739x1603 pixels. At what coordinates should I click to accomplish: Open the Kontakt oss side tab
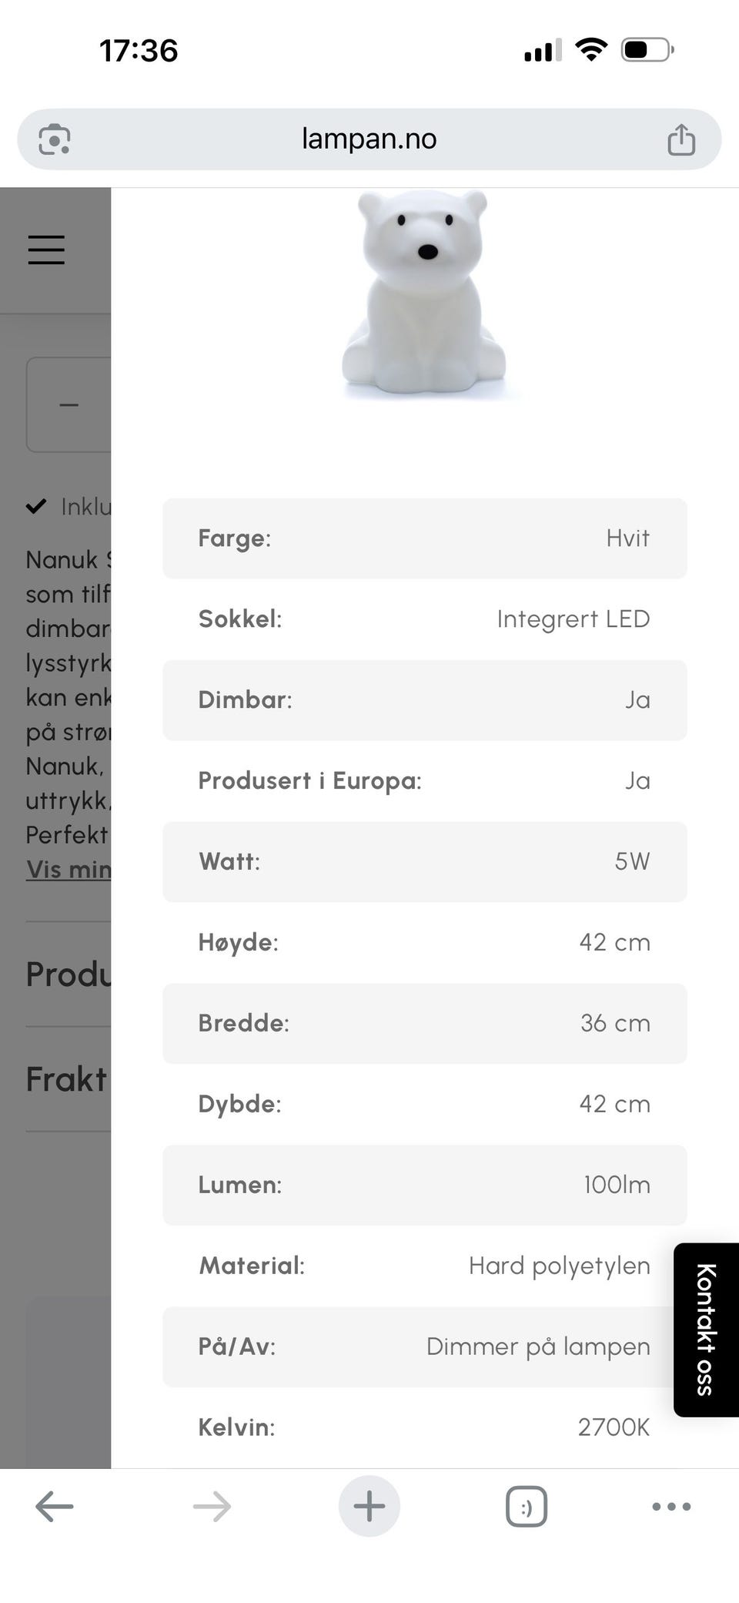click(706, 1329)
